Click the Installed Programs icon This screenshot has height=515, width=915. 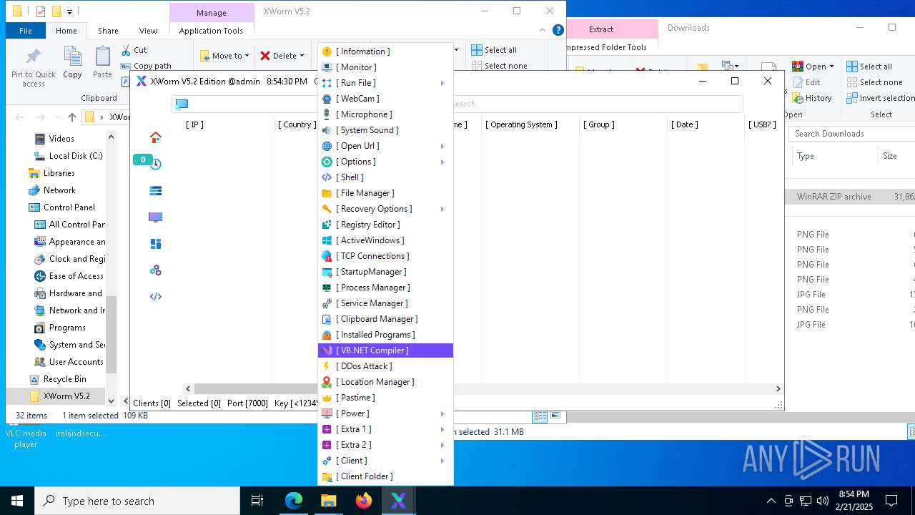coord(327,335)
